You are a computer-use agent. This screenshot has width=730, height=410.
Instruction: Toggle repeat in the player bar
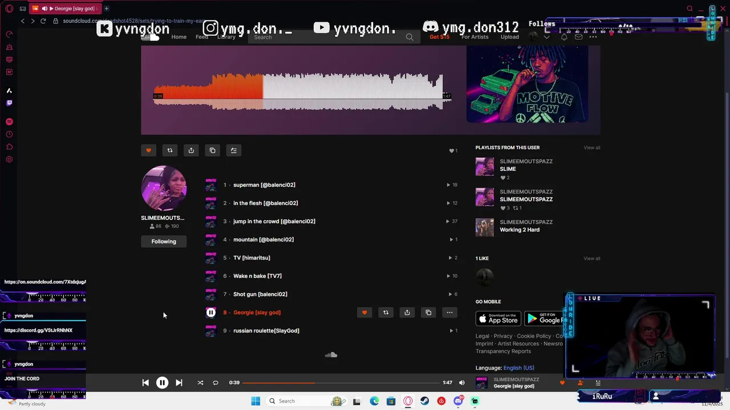pos(216,383)
